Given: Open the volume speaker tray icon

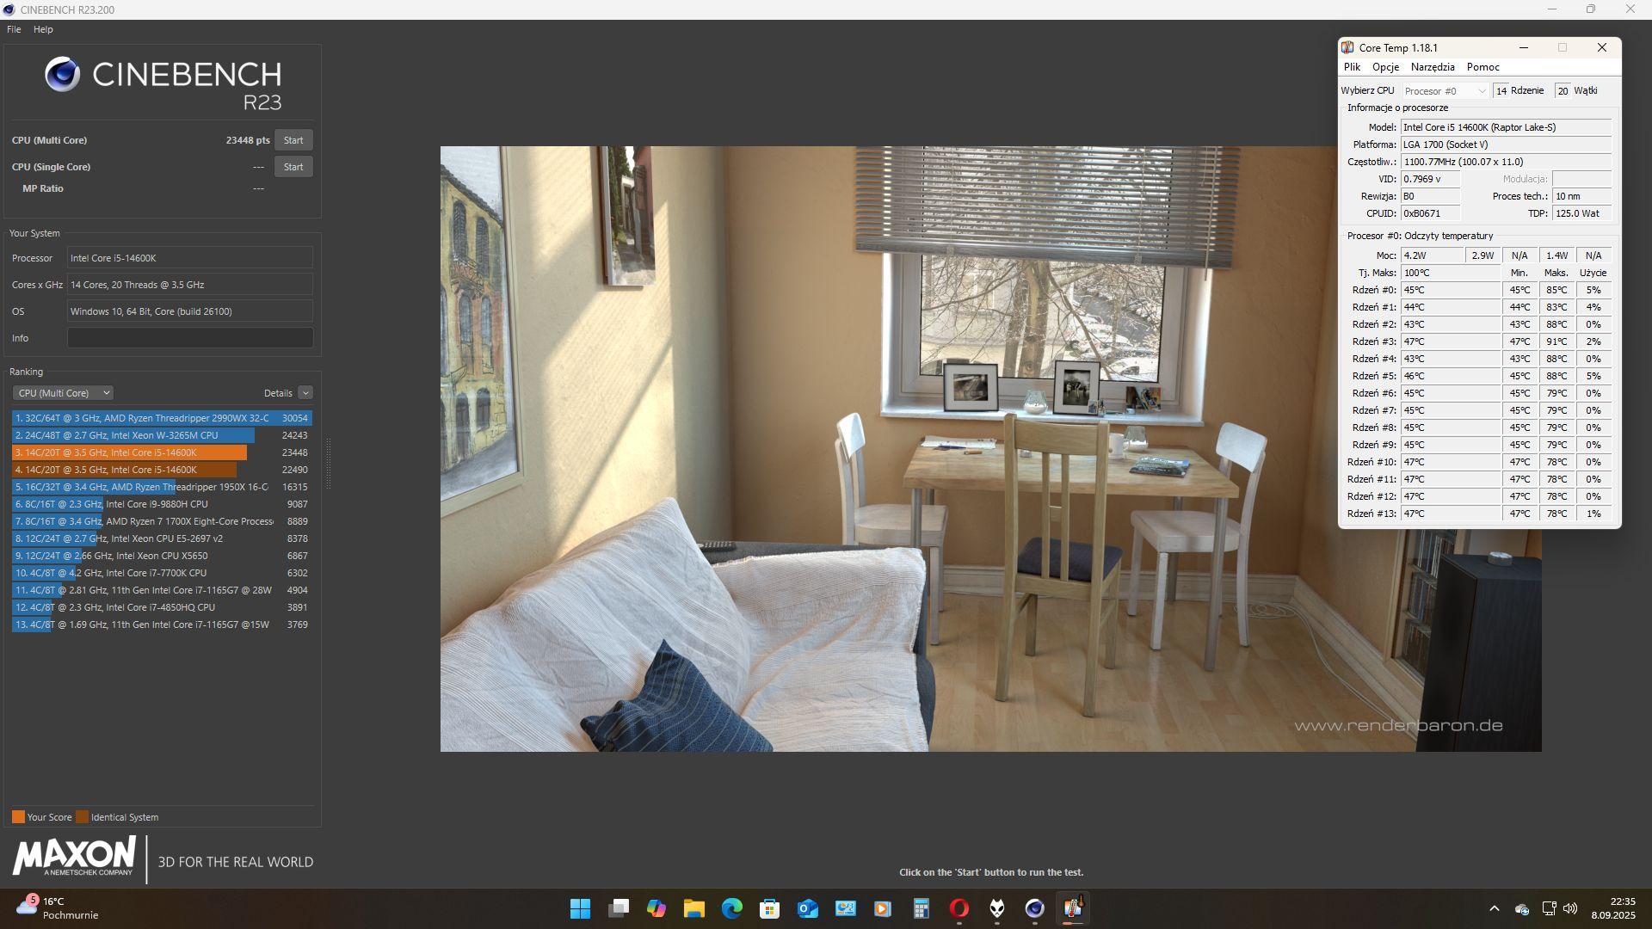Looking at the screenshot, I should pyautogui.click(x=1570, y=908).
